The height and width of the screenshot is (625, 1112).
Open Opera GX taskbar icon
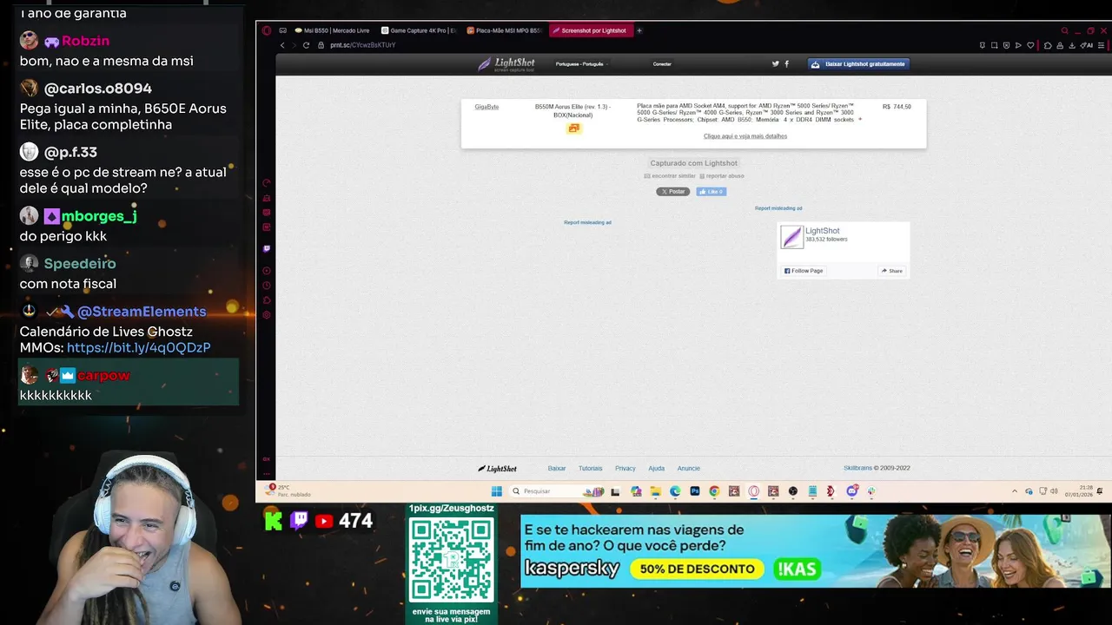(x=753, y=491)
